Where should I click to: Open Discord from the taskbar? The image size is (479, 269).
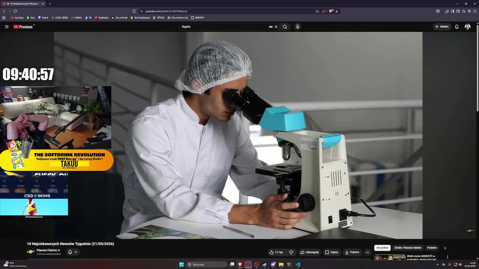273,265
